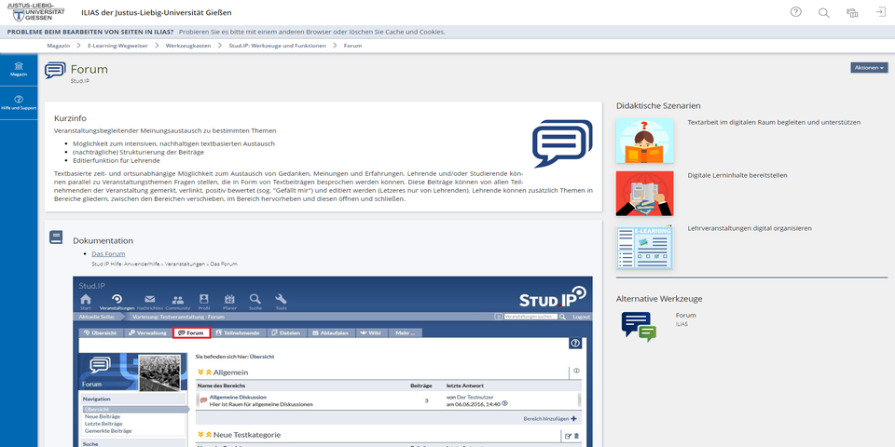
Task: Open the Aktionen dropdown
Action: click(x=869, y=68)
